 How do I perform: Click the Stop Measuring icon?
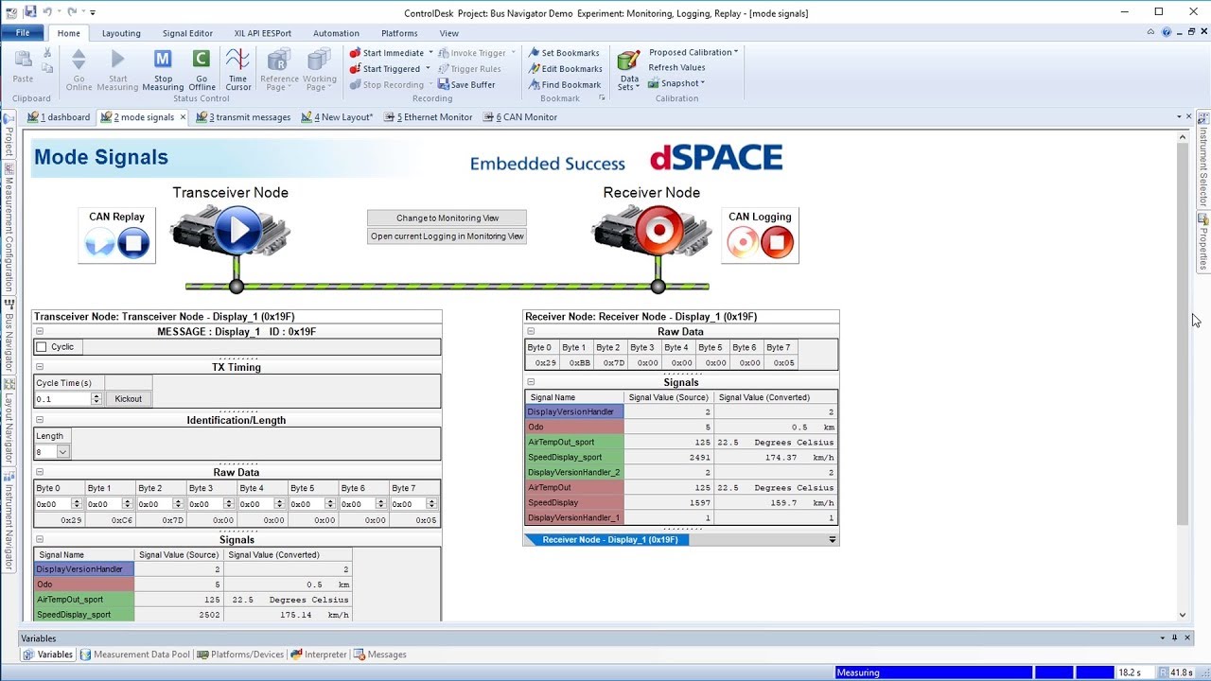click(163, 69)
